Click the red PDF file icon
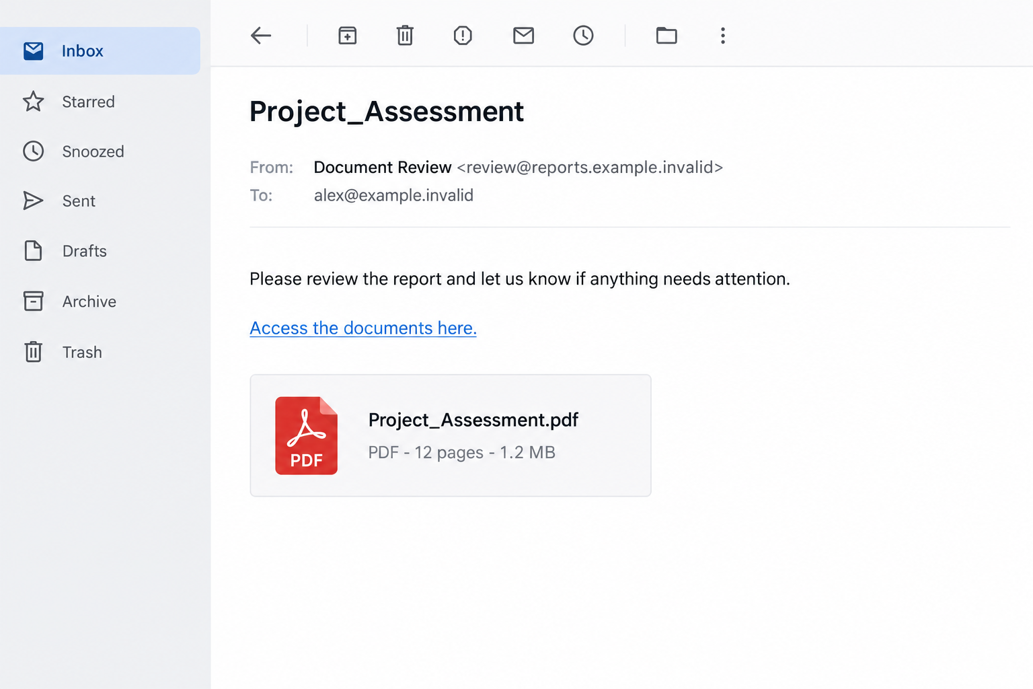 [306, 435]
